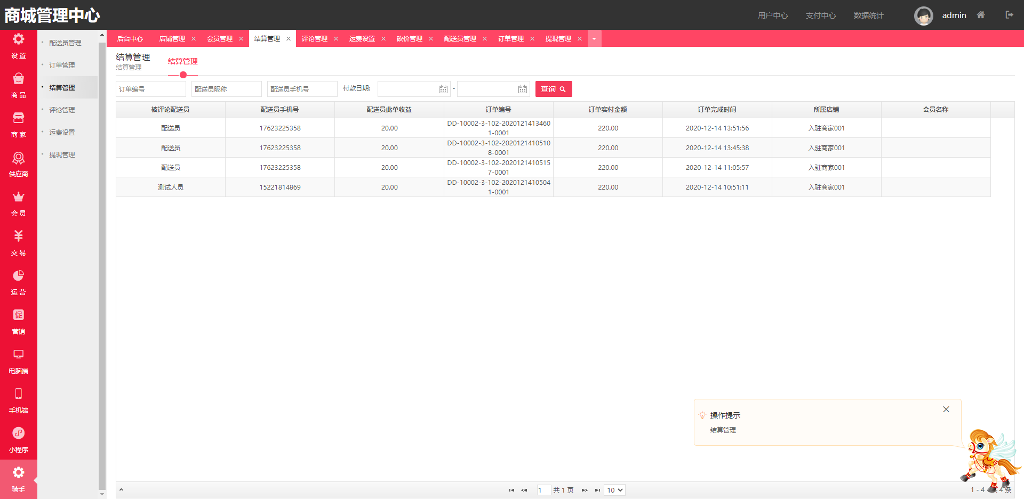The image size is (1024, 499).
Task: Close the 结算管理 tab
Action: 289,39
